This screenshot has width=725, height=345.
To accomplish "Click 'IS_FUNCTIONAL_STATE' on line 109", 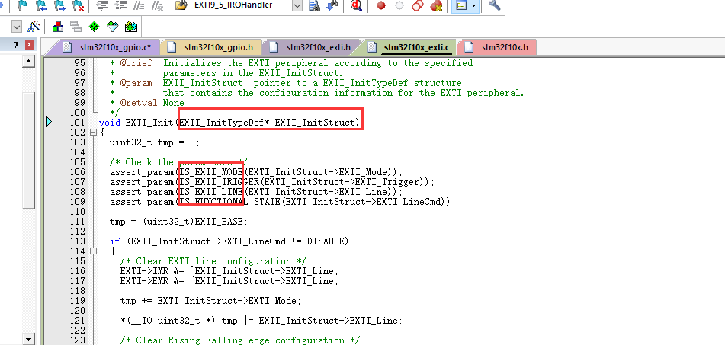I will tap(229, 202).
